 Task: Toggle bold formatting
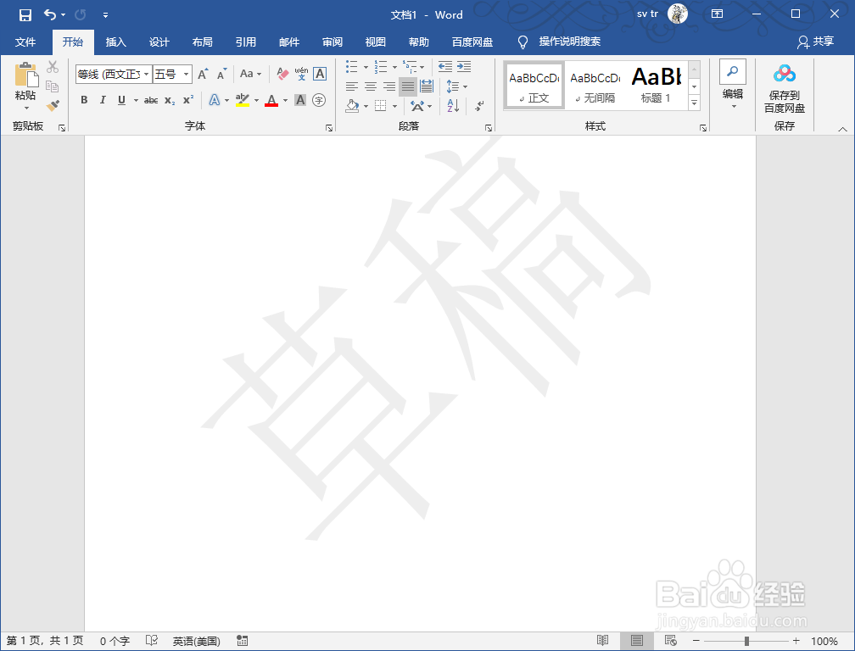click(84, 100)
